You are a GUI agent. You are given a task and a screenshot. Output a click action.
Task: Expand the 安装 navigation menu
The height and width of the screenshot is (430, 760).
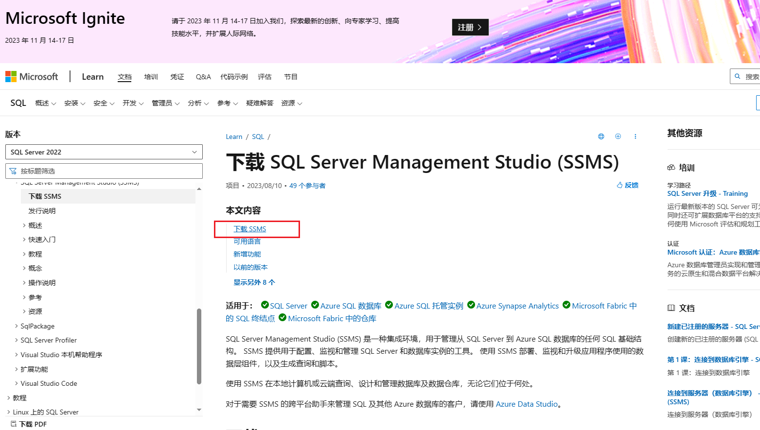click(x=75, y=103)
